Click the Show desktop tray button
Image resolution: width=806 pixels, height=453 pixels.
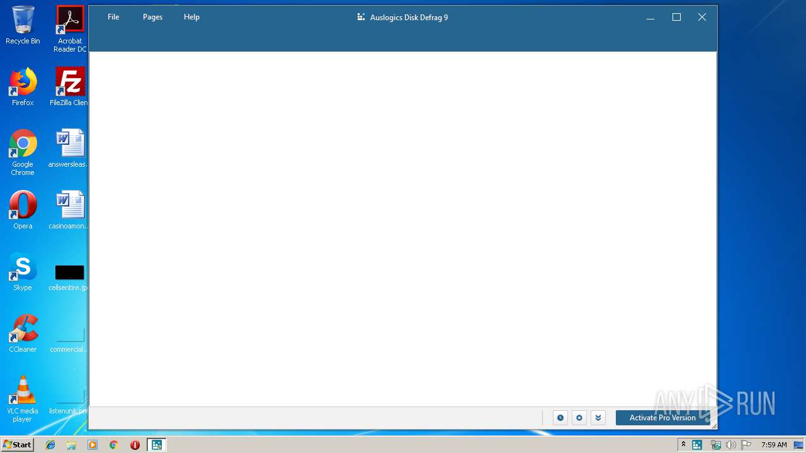pyautogui.click(x=798, y=445)
